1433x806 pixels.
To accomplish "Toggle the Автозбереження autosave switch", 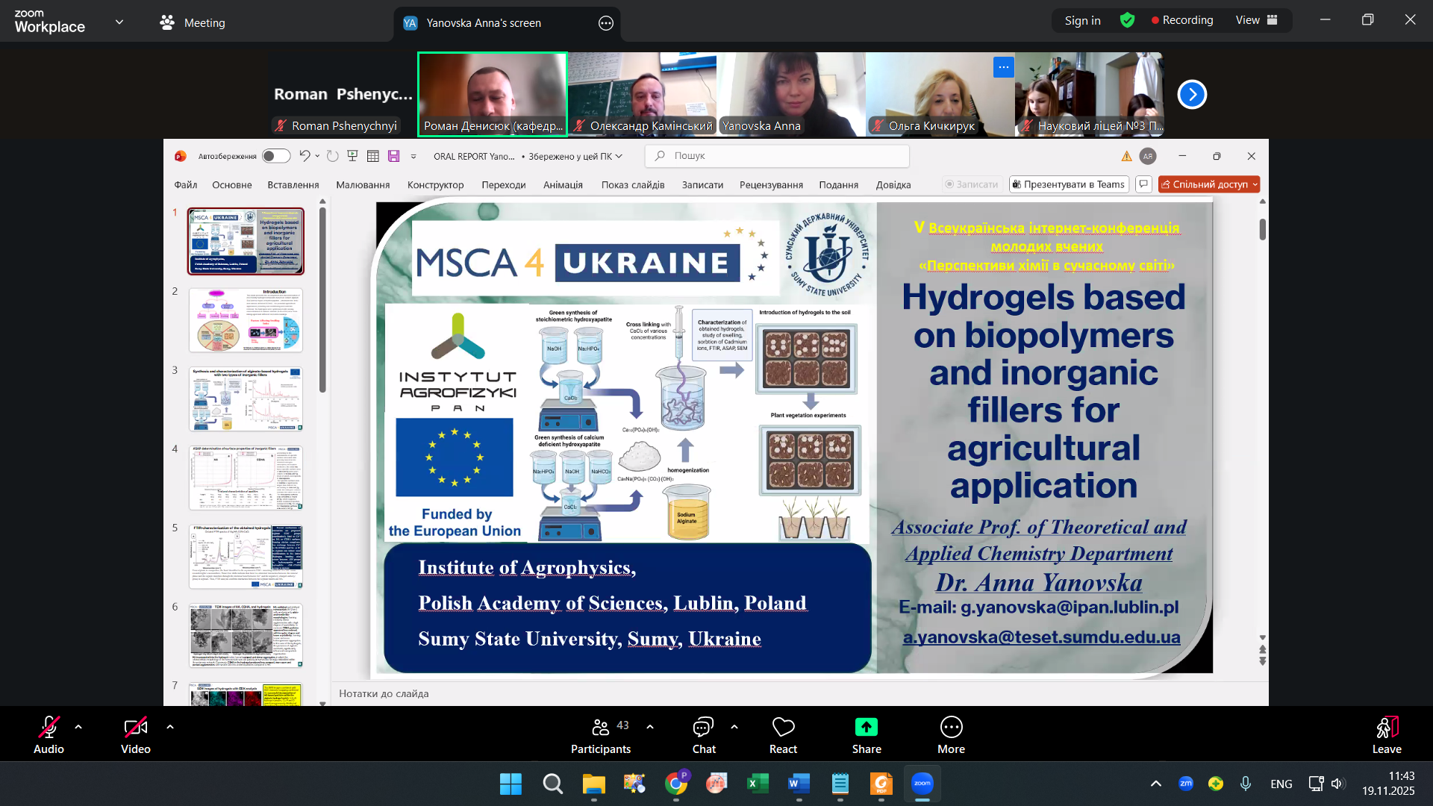I will pos(275,156).
